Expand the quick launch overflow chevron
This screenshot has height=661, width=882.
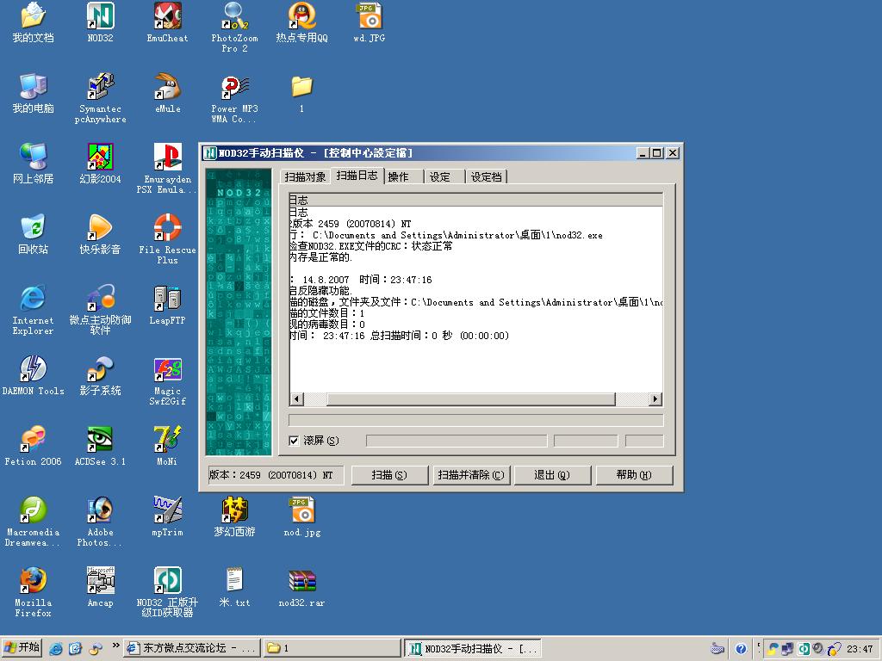click(x=115, y=646)
